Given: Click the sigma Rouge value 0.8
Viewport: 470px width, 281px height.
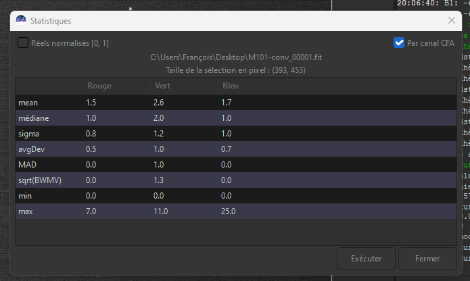Looking at the screenshot, I should point(91,134).
